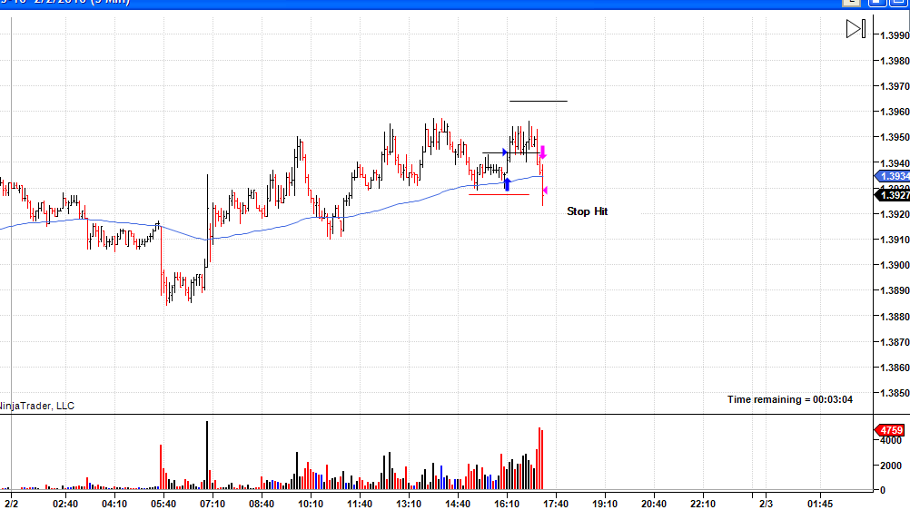Click the 1.3980 price axis label
Screen dimensions: 910x510
click(895, 61)
